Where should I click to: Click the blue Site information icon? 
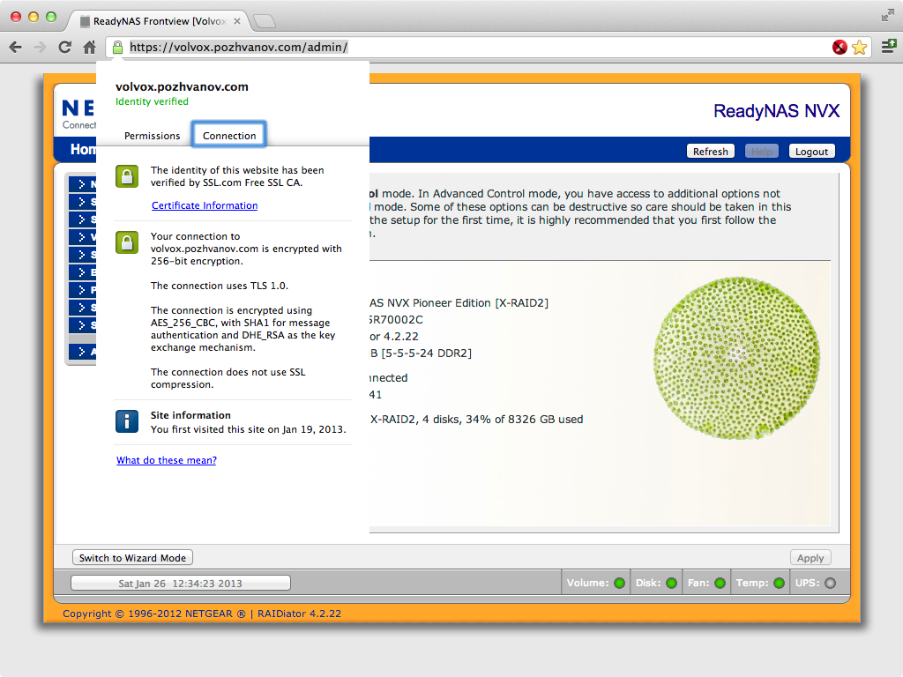pyautogui.click(x=127, y=421)
